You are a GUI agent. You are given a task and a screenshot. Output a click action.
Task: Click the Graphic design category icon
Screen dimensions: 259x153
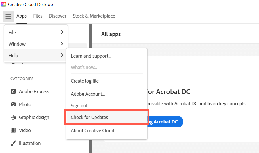13,117
